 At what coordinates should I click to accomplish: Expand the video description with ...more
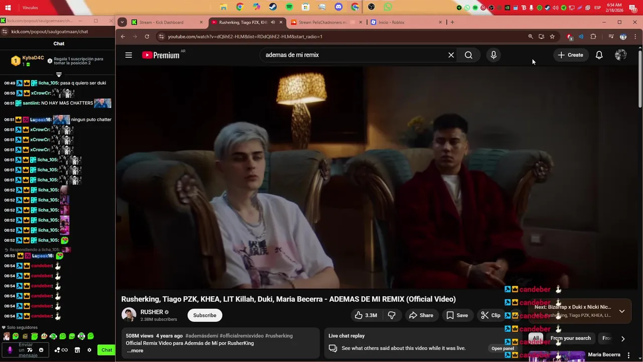tap(135, 350)
